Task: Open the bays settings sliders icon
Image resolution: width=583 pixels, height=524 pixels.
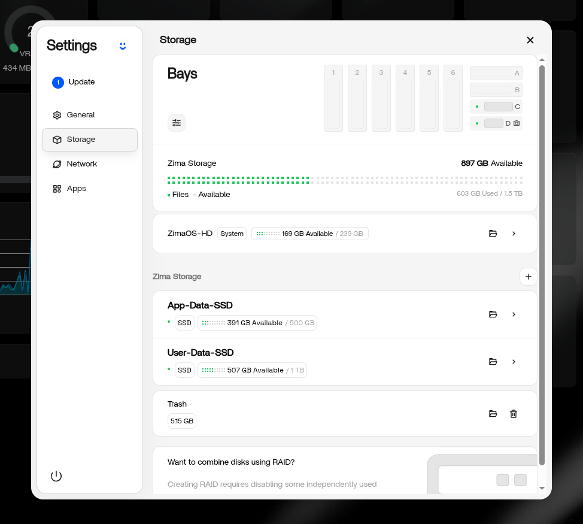Action: pos(176,123)
